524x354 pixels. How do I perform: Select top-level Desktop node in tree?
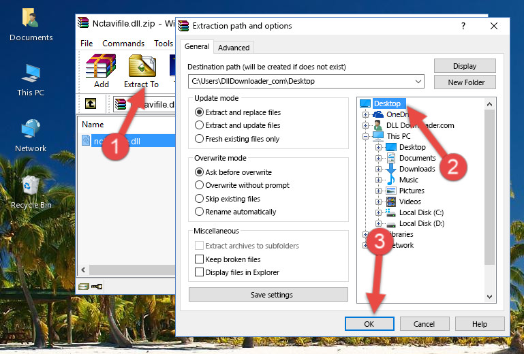(x=388, y=103)
